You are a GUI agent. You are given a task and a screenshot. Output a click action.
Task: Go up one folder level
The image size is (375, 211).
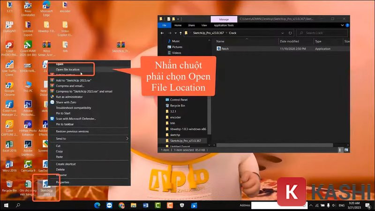(x=180, y=33)
